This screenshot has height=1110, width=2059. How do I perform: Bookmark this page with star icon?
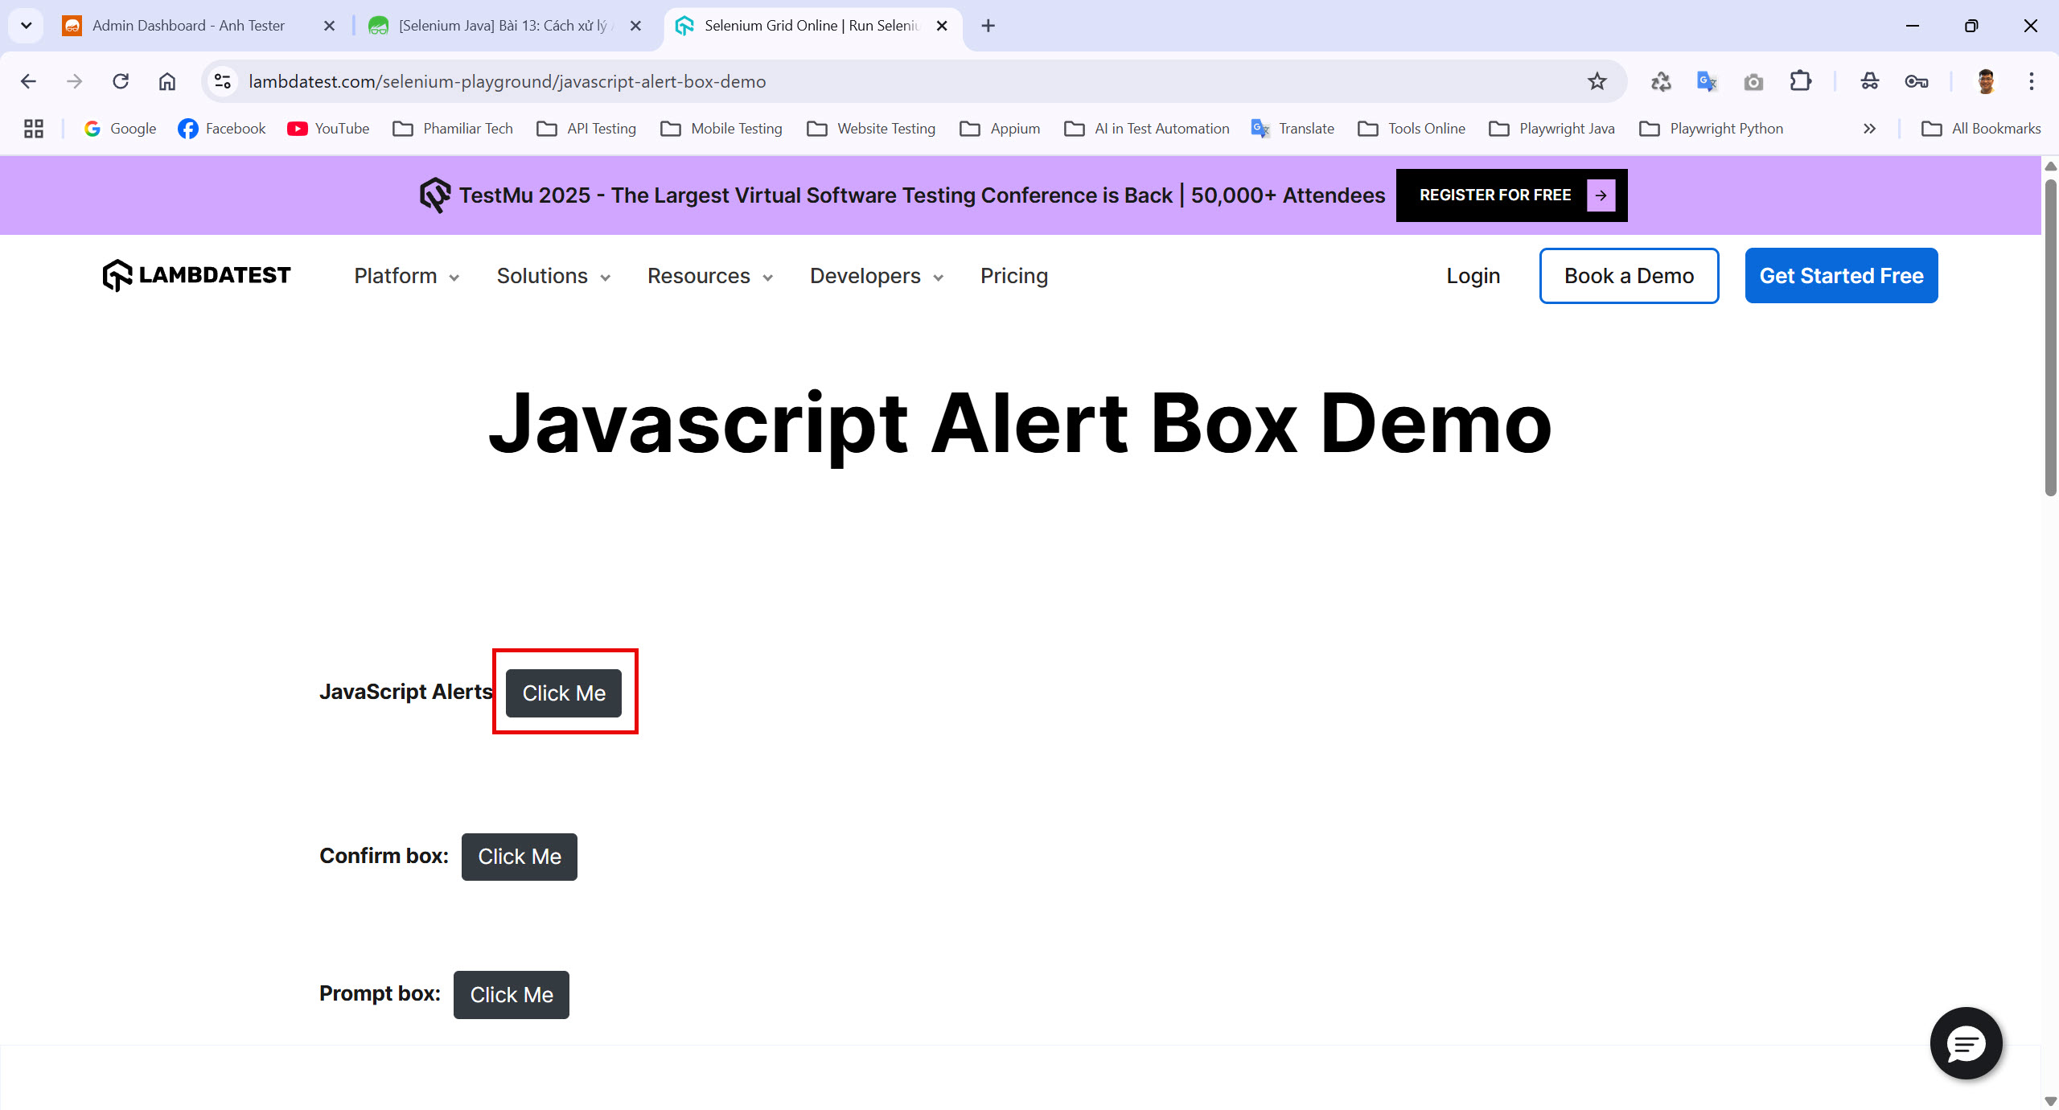(1597, 81)
